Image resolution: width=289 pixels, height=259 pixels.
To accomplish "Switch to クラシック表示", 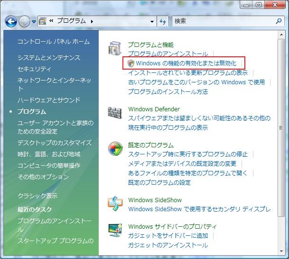I will (37, 196).
